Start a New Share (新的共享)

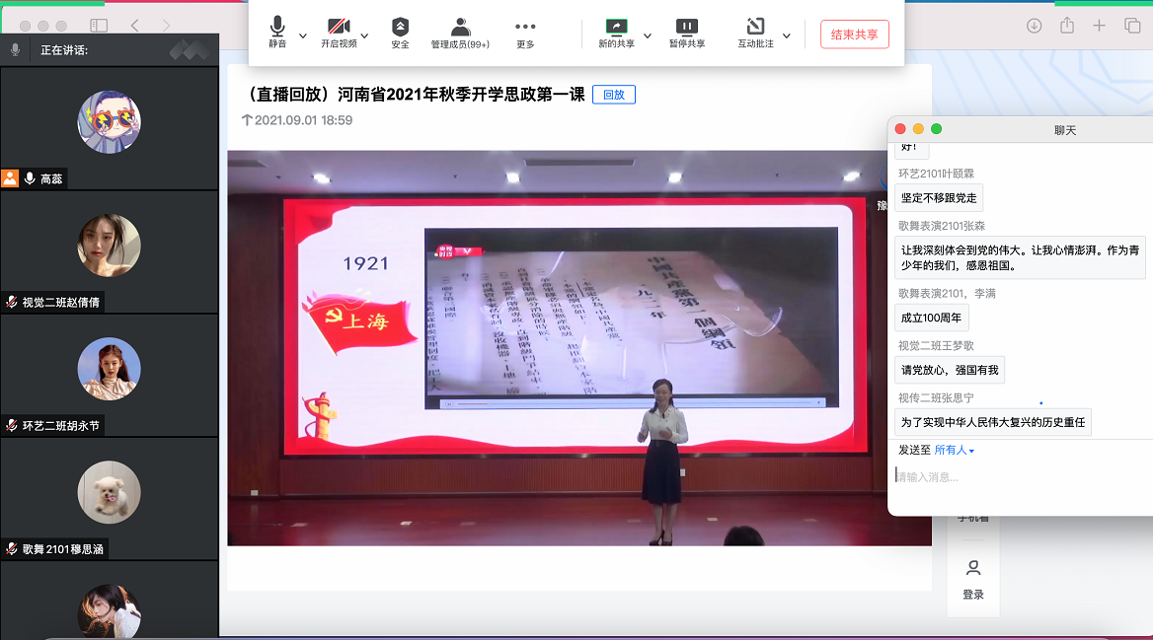click(x=616, y=28)
